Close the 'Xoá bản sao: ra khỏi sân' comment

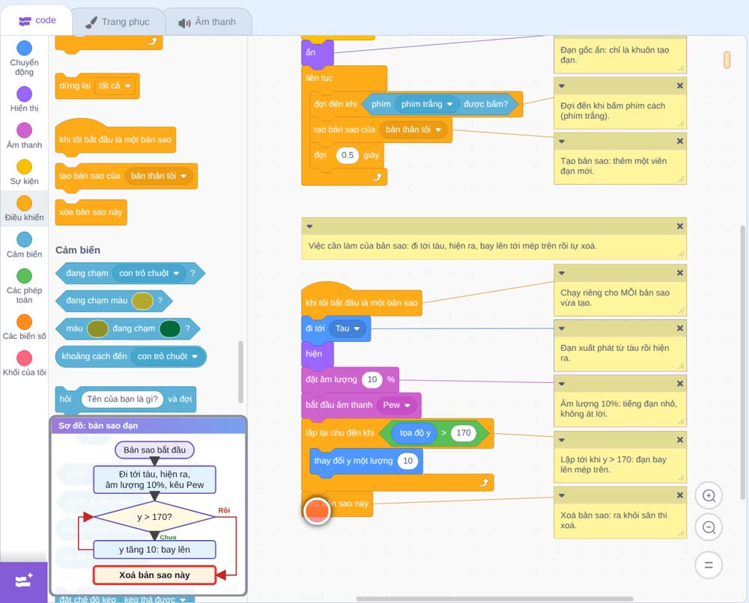pyautogui.click(x=680, y=495)
